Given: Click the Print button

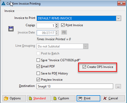Looking at the screenshot, I should 88,98.
